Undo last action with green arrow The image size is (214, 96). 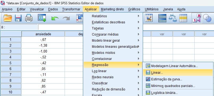point(55,18)
